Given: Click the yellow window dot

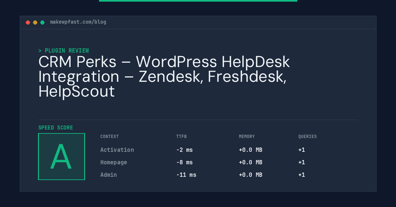Looking at the screenshot, I should (35, 22).
